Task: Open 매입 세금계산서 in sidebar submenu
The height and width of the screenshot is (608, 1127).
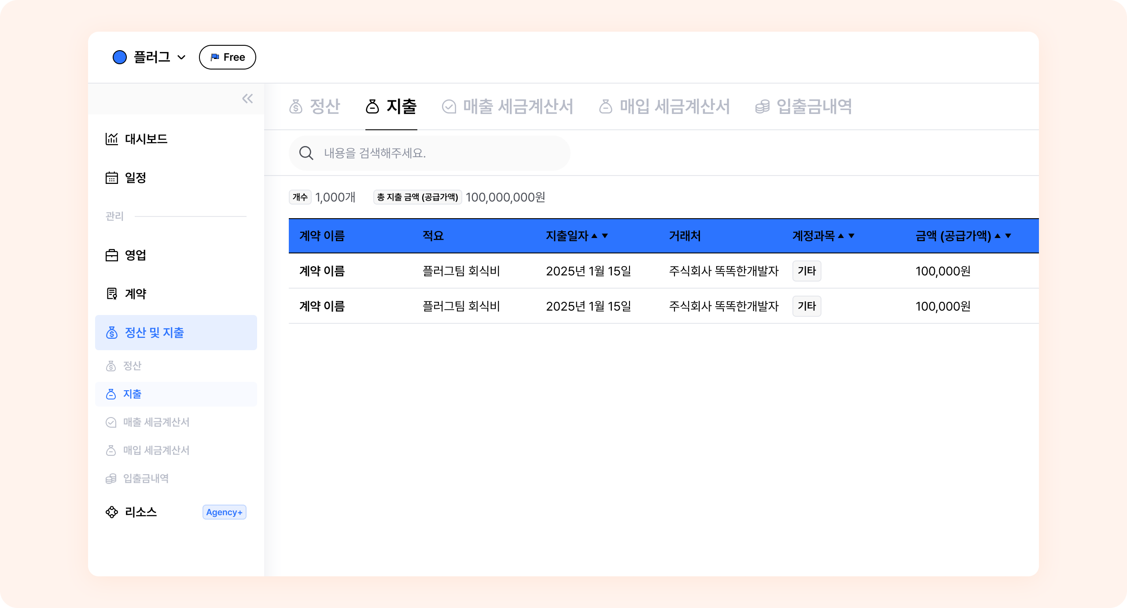Action: pyautogui.click(x=156, y=450)
